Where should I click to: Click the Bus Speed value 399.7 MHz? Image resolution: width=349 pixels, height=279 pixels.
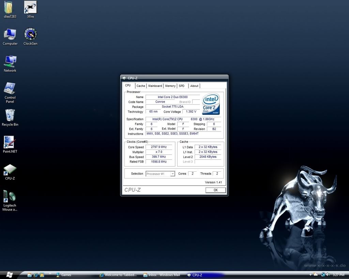159,157
